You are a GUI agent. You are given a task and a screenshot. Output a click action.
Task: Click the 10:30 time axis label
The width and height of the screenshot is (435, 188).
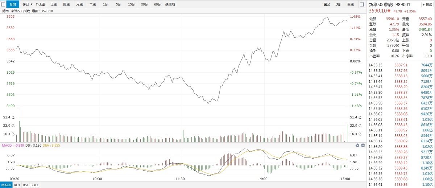(x=97, y=179)
